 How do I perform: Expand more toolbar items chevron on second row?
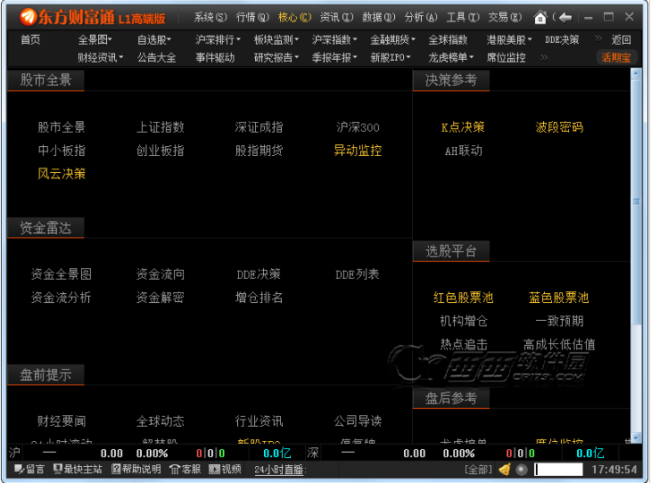point(544,58)
